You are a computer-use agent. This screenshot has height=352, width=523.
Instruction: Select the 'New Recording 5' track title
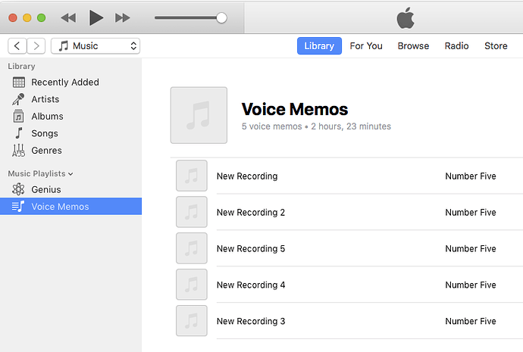[x=251, y=248]
